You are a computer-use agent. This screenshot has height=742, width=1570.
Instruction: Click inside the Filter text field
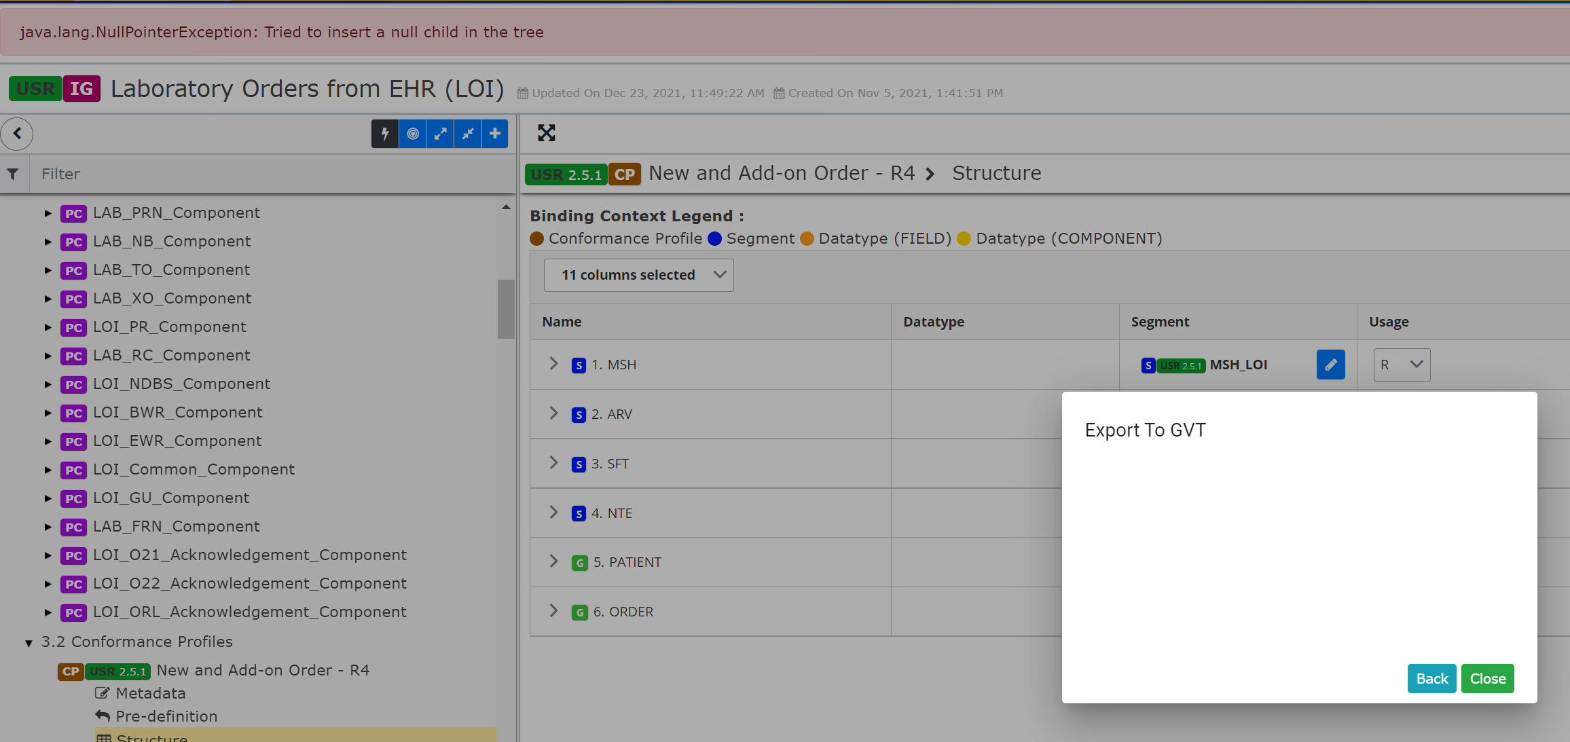coord(204,174)
